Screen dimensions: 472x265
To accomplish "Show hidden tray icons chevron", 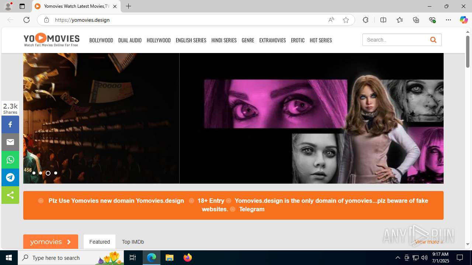I will 398,258.
